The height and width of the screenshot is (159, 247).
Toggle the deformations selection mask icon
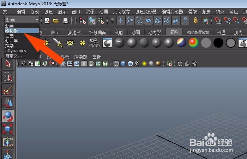[x=157, y=20]
